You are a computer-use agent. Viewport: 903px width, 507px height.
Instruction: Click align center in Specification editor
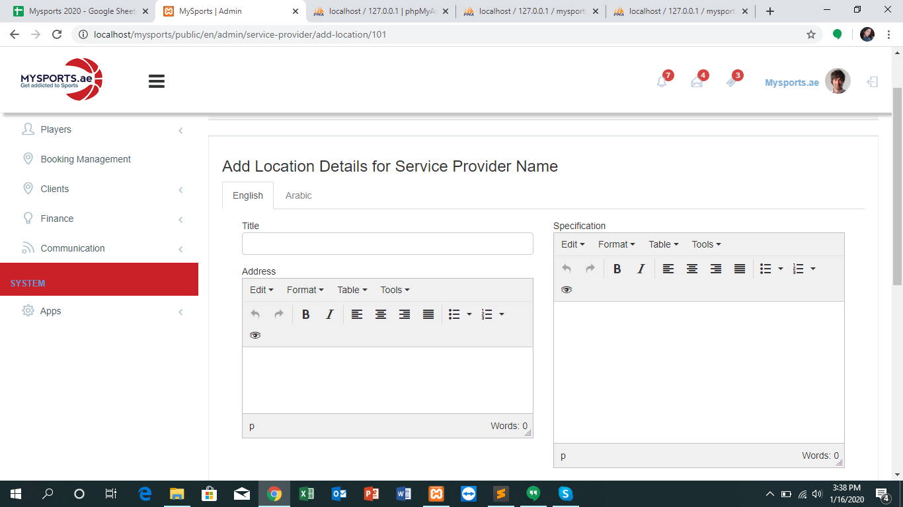point(692,269)
